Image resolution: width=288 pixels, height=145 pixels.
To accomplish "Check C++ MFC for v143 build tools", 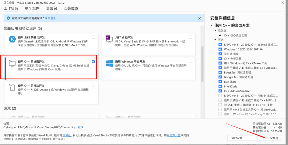I will [x=220, y=100].
